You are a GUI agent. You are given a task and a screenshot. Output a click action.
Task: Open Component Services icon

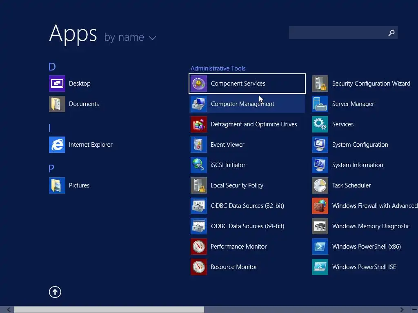(199, 84)
